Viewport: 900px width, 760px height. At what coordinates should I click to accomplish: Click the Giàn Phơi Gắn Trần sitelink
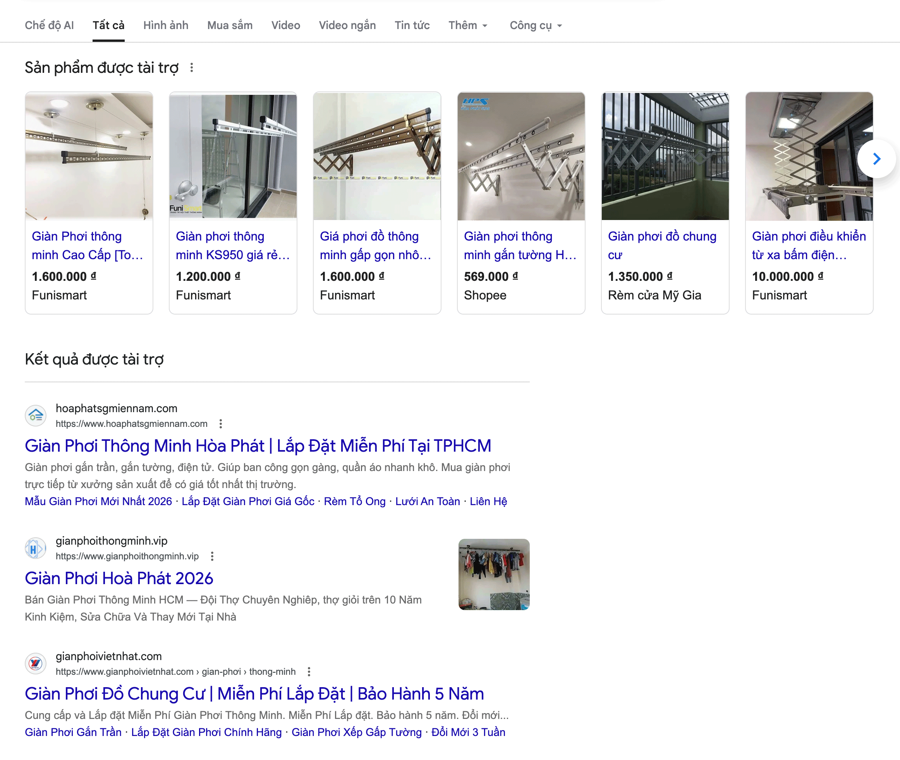tap(73, 732)
